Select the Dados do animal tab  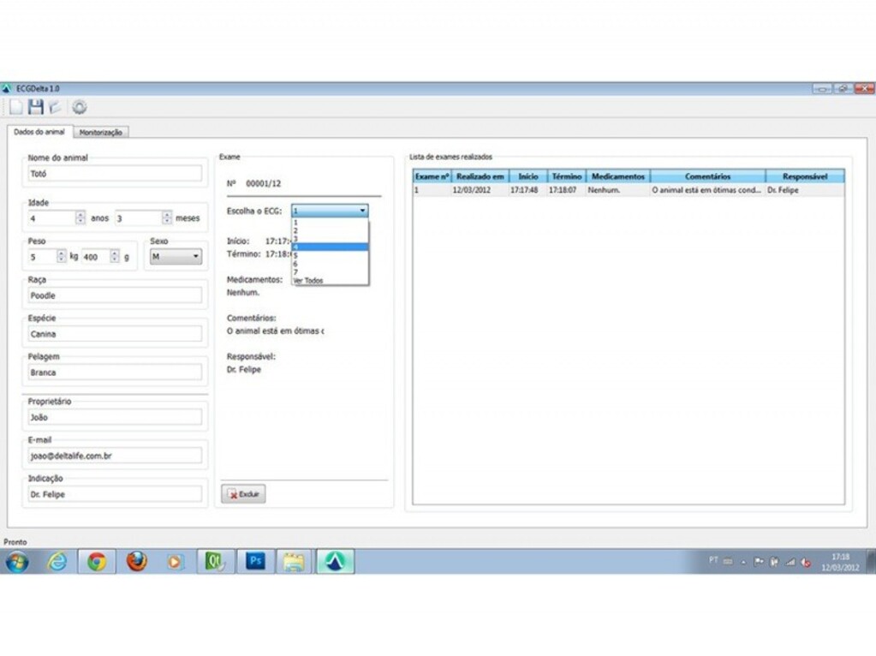39,132
